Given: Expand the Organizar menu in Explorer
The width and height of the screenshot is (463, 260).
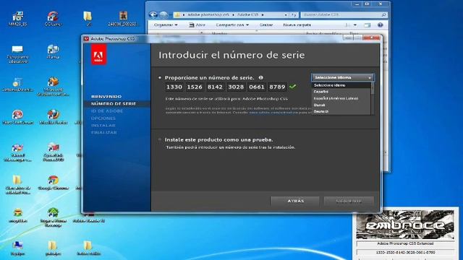Looking at the screenshot, I should tap(166, 25).
